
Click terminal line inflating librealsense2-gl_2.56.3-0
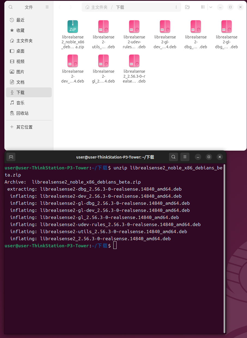click(94, 217)
